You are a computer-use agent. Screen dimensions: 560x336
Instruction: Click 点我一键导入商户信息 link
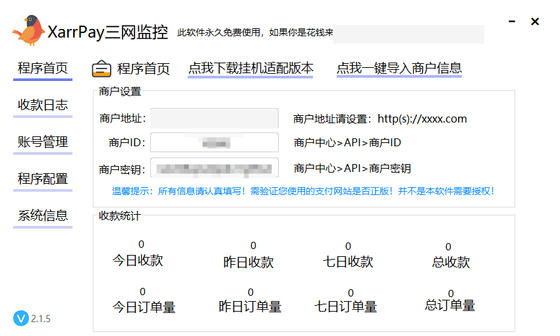(399, 69)
